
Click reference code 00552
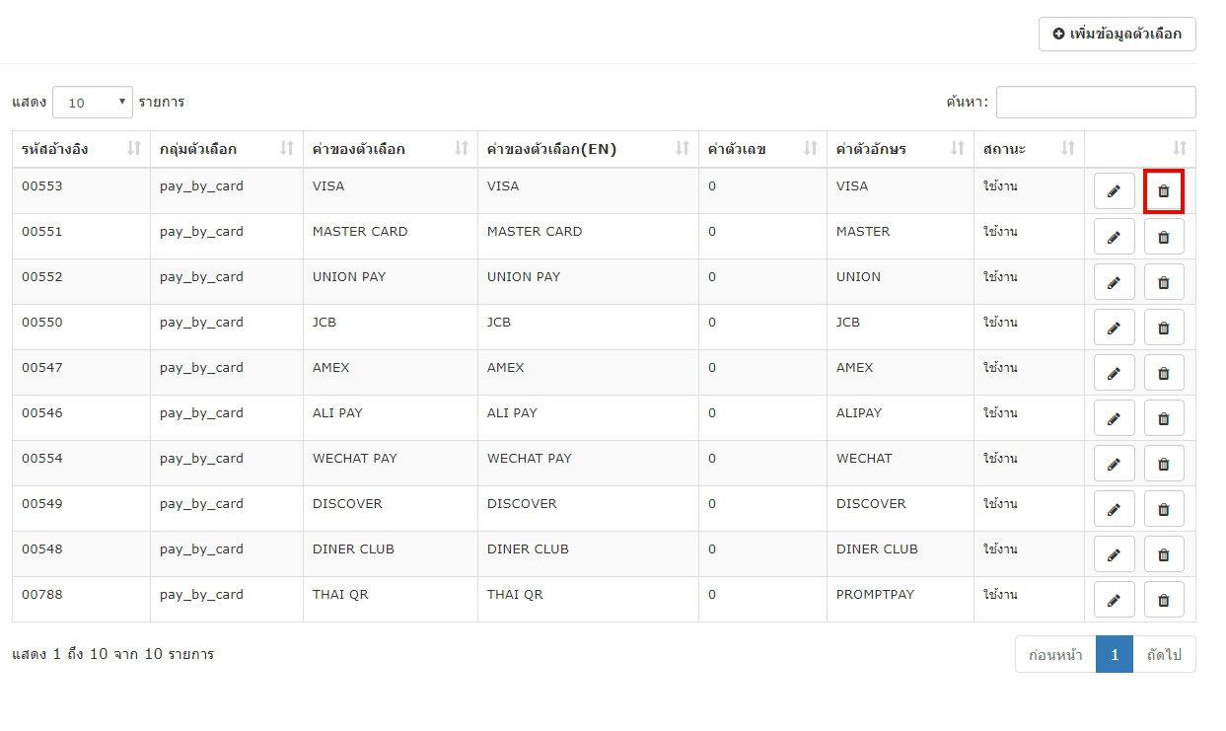(x=42, y=276)
